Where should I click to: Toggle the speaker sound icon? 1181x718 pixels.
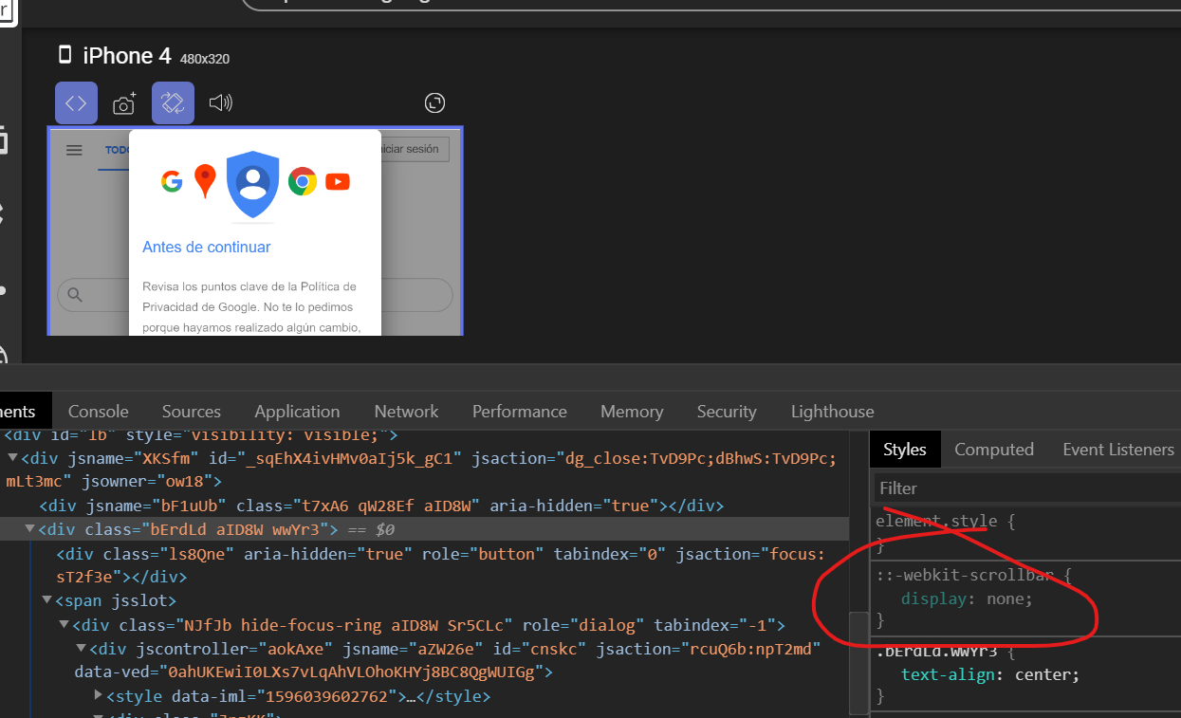pyautogui.click(x=220, y=103)
